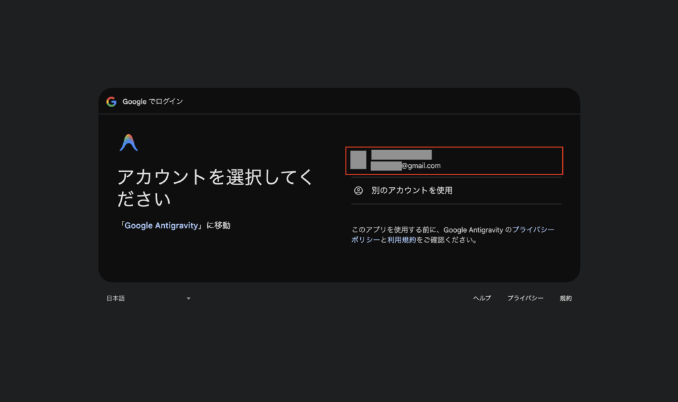Click the gray account avatar thumbnail

[x=358, y=160]
